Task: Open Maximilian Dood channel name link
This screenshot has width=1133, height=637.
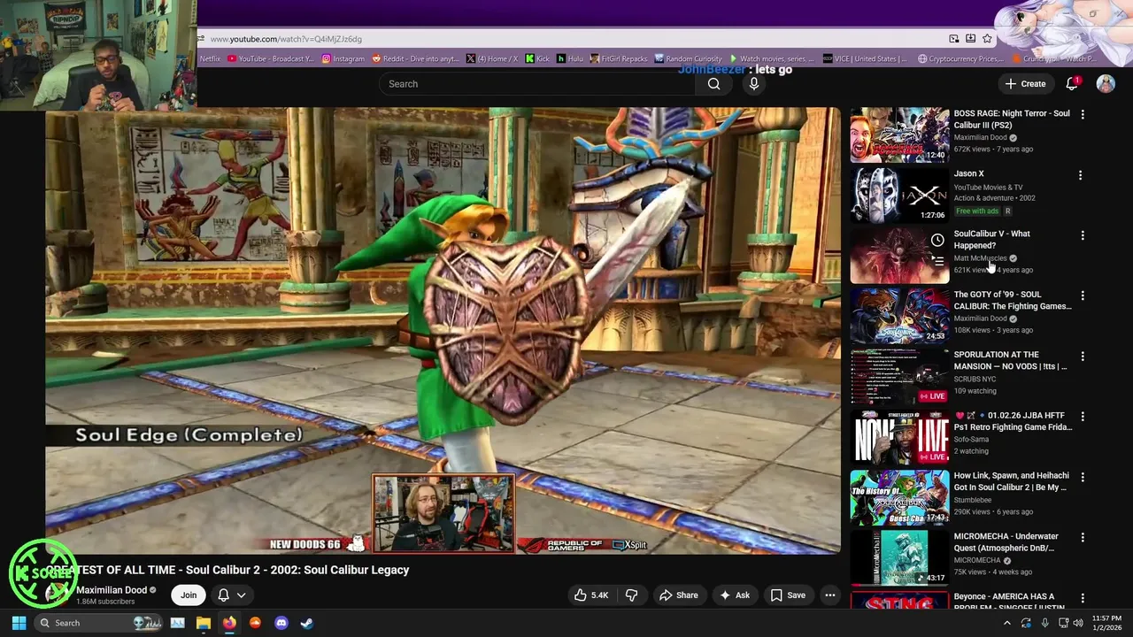Action: tap(112, 590)
